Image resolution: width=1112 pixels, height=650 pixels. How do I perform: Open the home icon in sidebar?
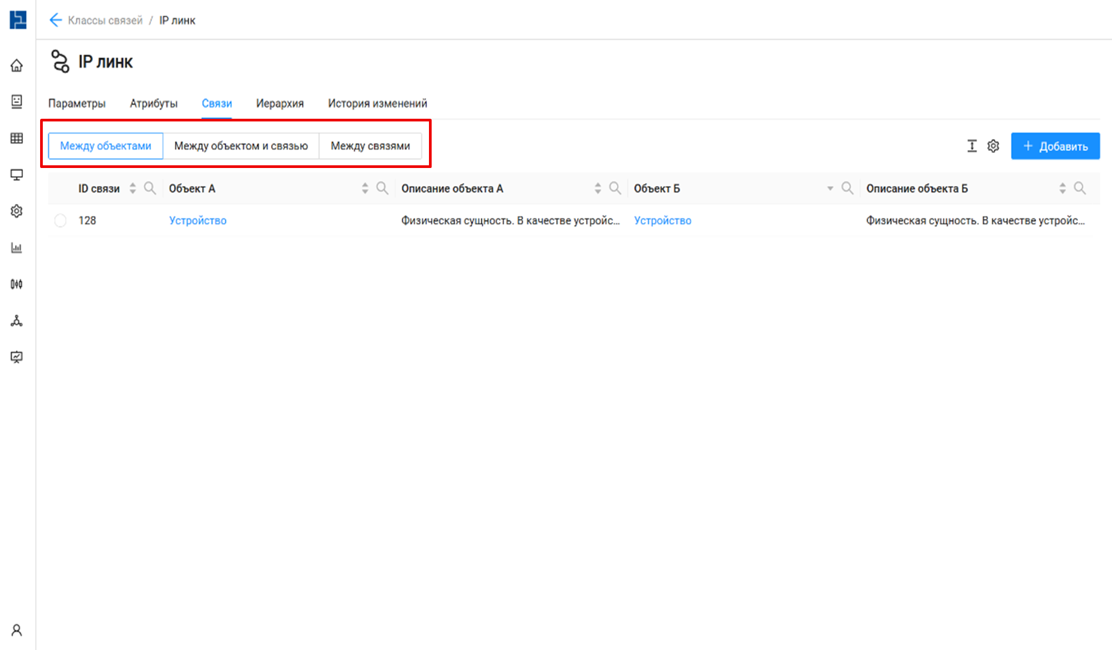[x=17, y=65]
